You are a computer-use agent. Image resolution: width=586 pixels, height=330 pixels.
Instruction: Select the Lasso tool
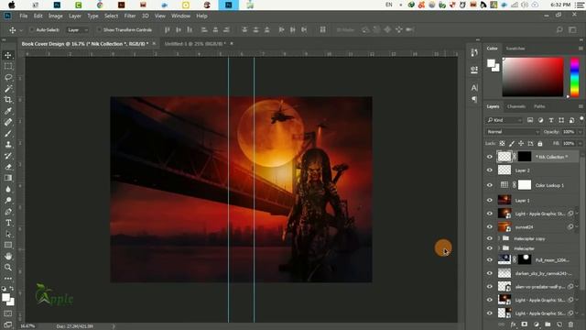coord(8,77)
